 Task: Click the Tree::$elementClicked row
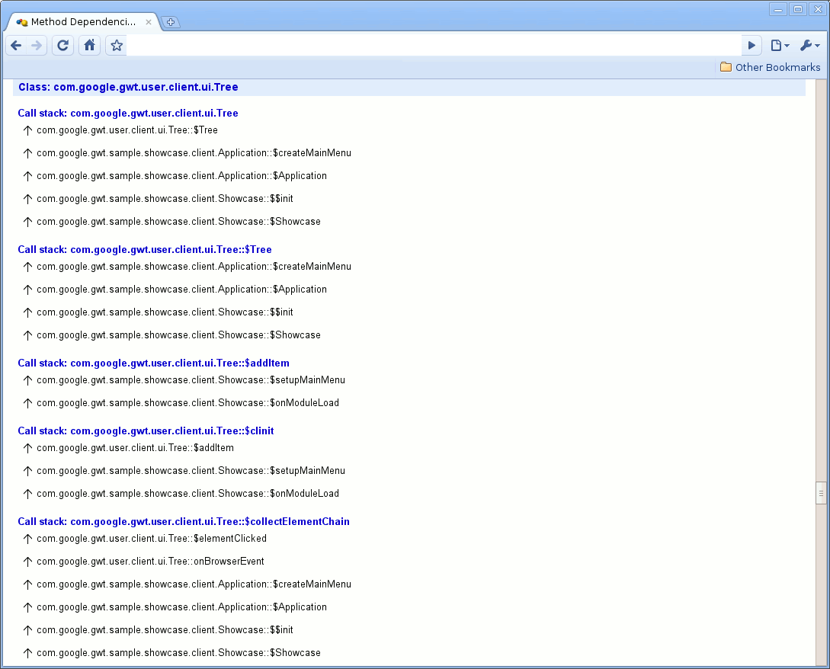pos(152,538)
